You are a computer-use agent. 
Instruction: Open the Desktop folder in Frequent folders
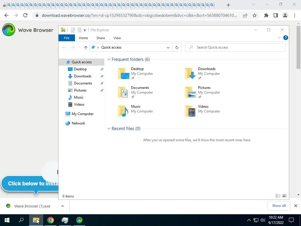coord(135,73)
